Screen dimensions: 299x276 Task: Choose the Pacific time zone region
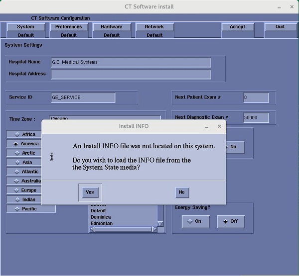point(26,209)
